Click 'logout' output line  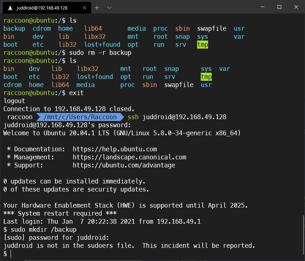coord(14,101)
